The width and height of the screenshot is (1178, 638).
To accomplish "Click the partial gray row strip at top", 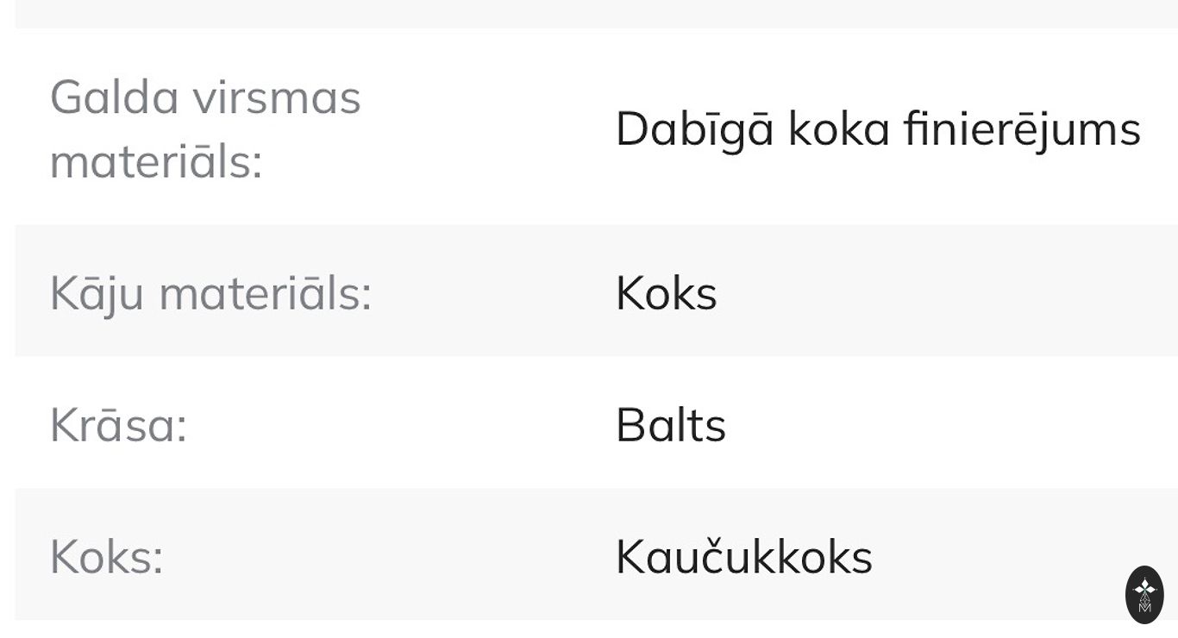I will click(x=595, y=13).
